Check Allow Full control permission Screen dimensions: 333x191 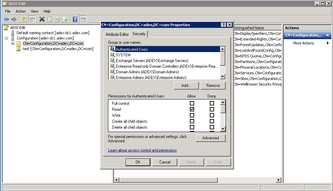coord(192,103)
